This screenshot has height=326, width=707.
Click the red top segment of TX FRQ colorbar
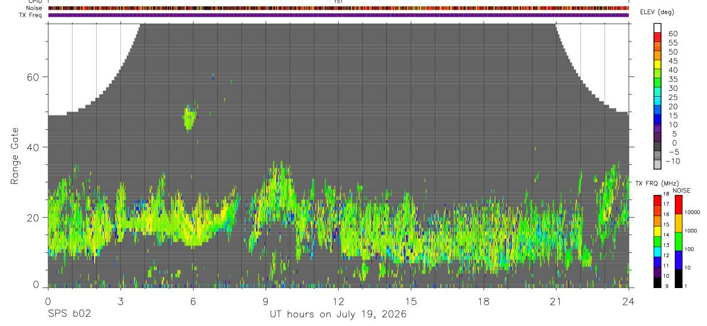[x=658, y=201]
